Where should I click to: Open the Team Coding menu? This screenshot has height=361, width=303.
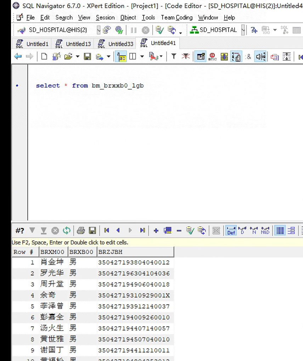coord(177,17)
